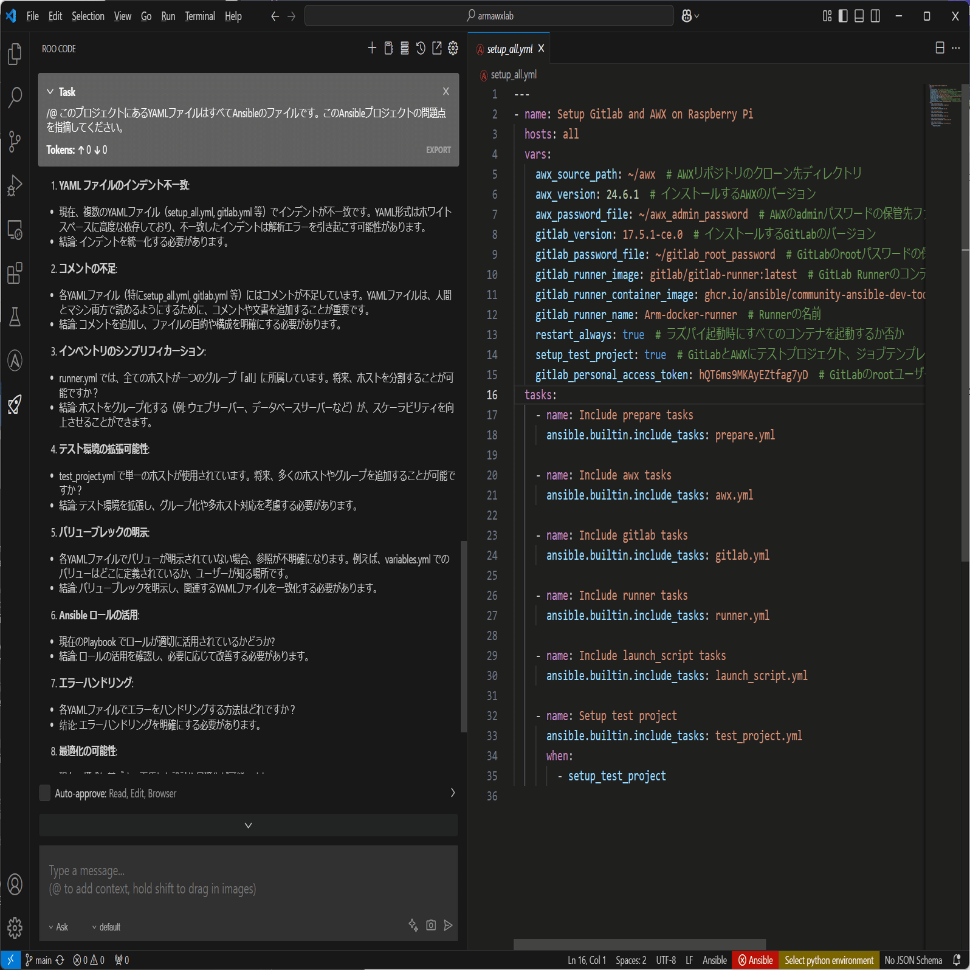Open the Terminal menu
Screen dimensions: 970x970
pyautogui.click(x=200, y=16)
